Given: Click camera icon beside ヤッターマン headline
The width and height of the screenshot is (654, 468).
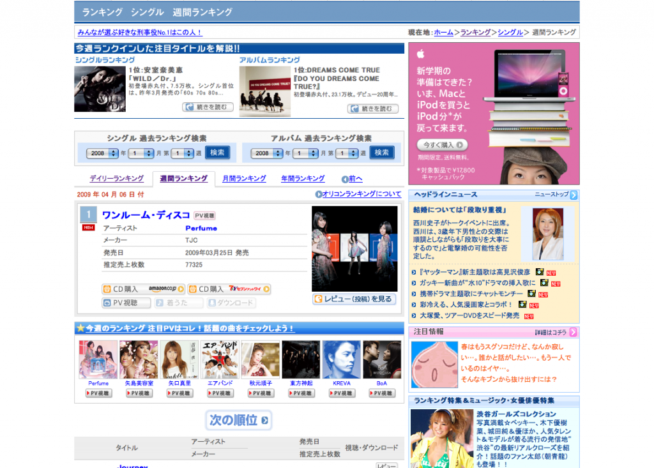Looking at the screenshot, I should pyautogui.click(x=540, y=272).
